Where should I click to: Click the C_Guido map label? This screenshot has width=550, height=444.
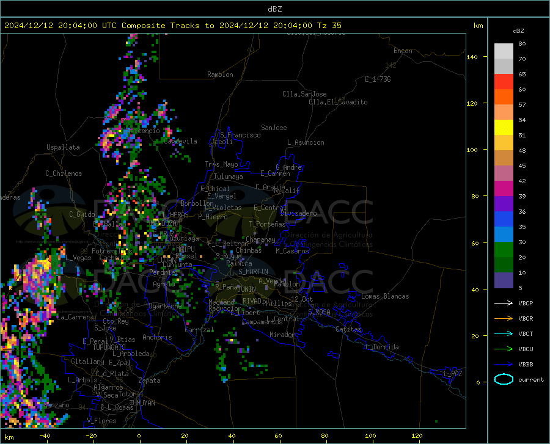(82, 214)
